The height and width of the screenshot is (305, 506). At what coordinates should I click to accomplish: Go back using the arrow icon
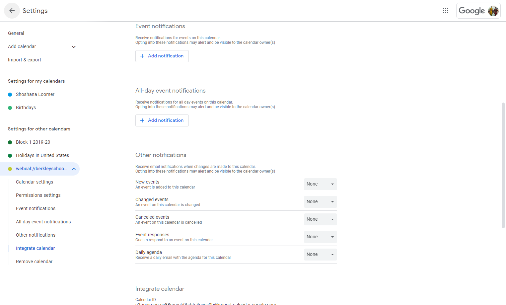point(12,11)
